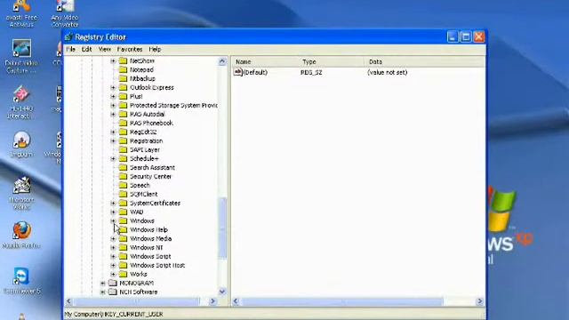This screenshot has height=320, width=569.
Task: Click the values pane scroll-right arrow
Action: tap(480, 301)
